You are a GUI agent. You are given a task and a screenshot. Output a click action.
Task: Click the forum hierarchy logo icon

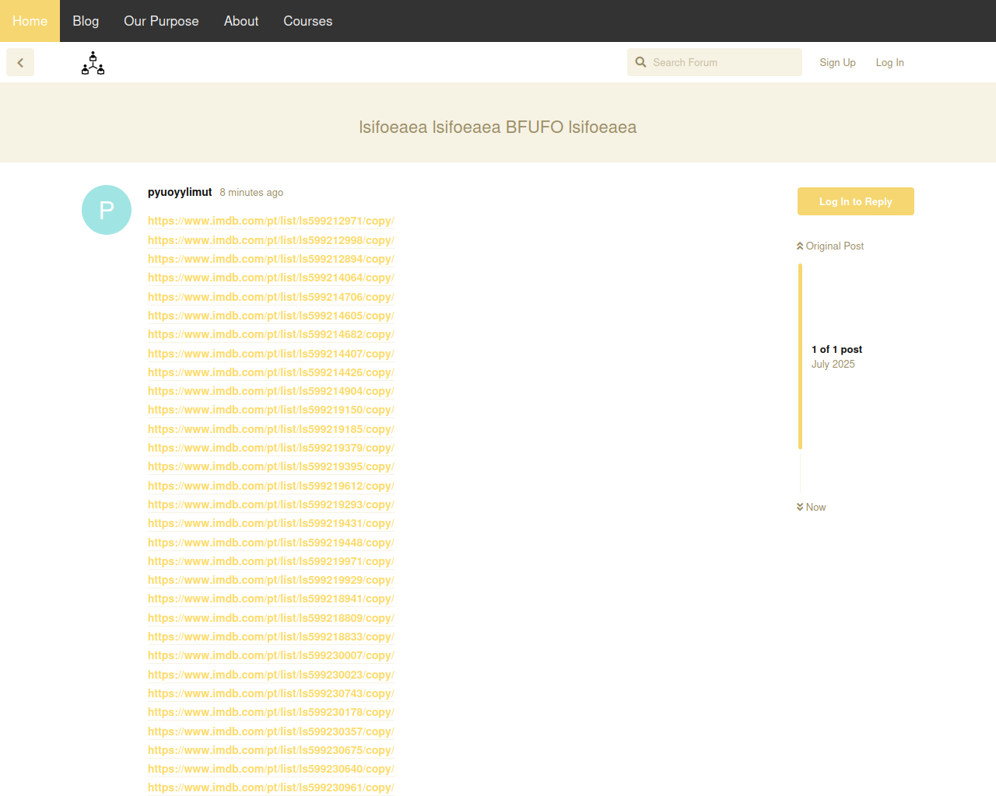click(93, 63)
